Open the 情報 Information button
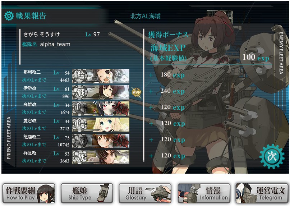The width and height of the screenshot is (290, 206). [204, 193]
